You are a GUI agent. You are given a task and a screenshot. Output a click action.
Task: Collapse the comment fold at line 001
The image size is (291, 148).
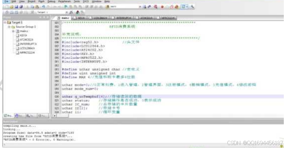[x=60, y=23]
